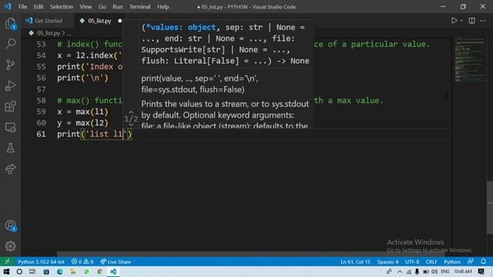Screen dimensions: 493x277
Task: Show previous signature in tooltip
Action: pyautogui.click(x=131, y=112)
